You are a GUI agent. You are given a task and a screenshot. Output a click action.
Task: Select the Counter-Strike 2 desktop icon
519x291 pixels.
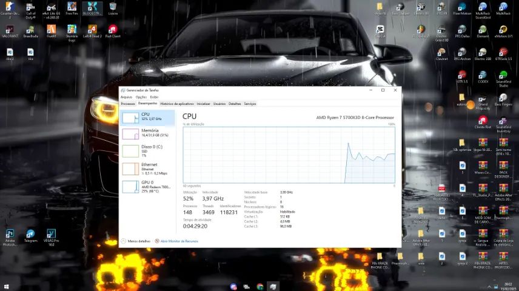tap(10, 10)
